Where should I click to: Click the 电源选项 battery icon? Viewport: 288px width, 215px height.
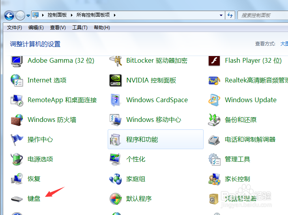click(17, 159)
